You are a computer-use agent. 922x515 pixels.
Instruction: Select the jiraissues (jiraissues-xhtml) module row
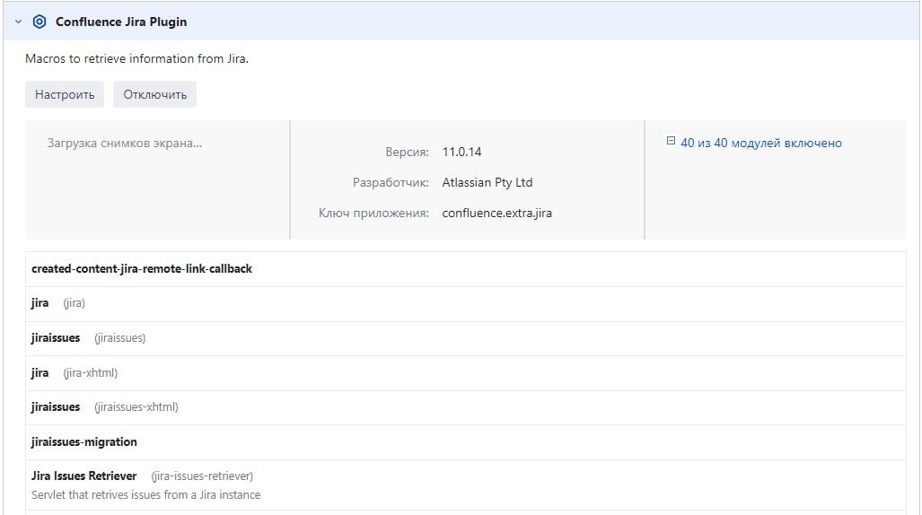point(466,407)
